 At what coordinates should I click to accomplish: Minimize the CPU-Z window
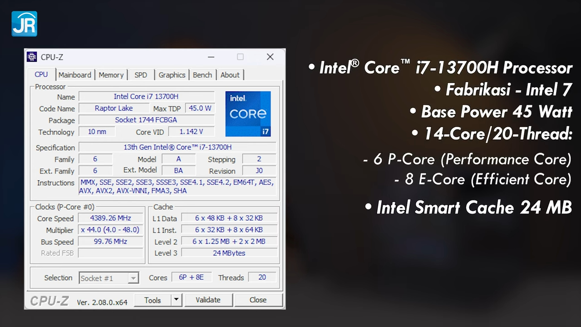click(211, 57)
